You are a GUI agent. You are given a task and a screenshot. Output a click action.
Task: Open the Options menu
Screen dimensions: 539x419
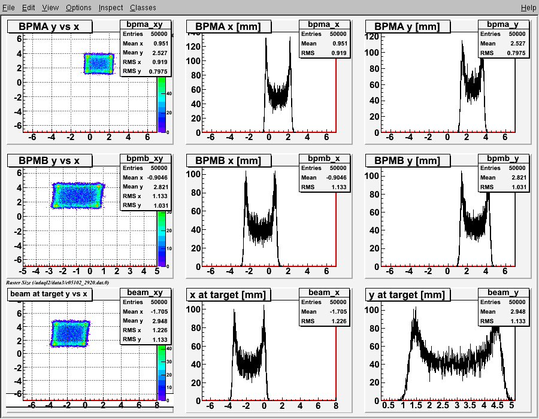[78, 8]
